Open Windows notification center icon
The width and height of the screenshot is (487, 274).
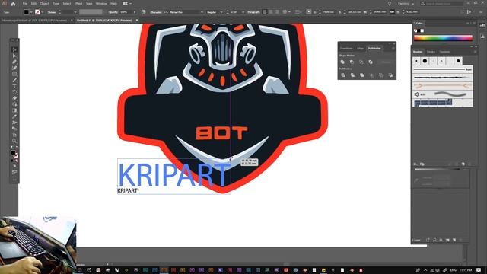(479, 270)
